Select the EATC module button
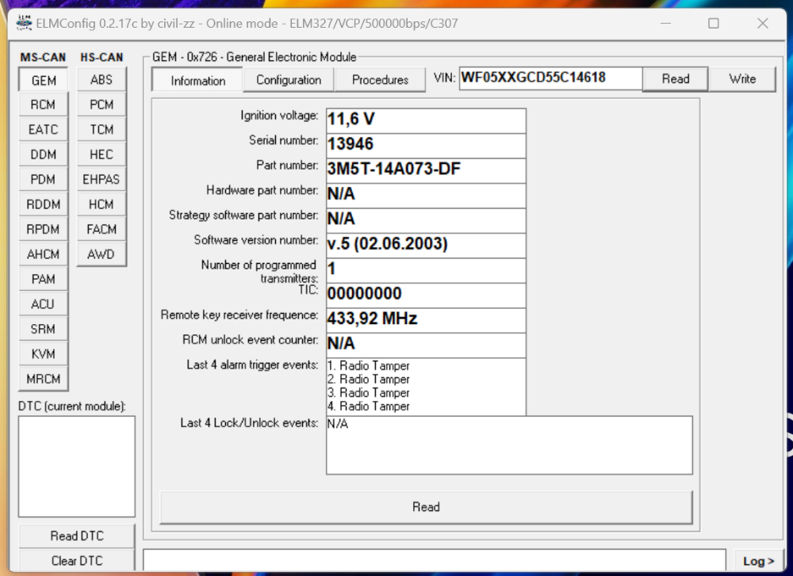 [x=44, y=129]
